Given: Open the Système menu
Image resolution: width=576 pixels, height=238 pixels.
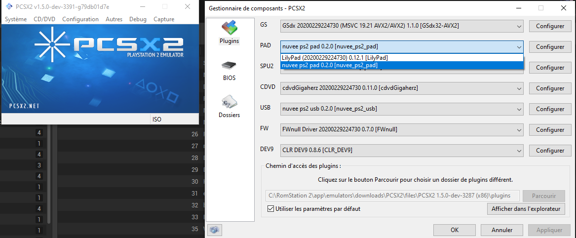Looking at the screenshot, I should pyautogui.click(x=16, y=19).
